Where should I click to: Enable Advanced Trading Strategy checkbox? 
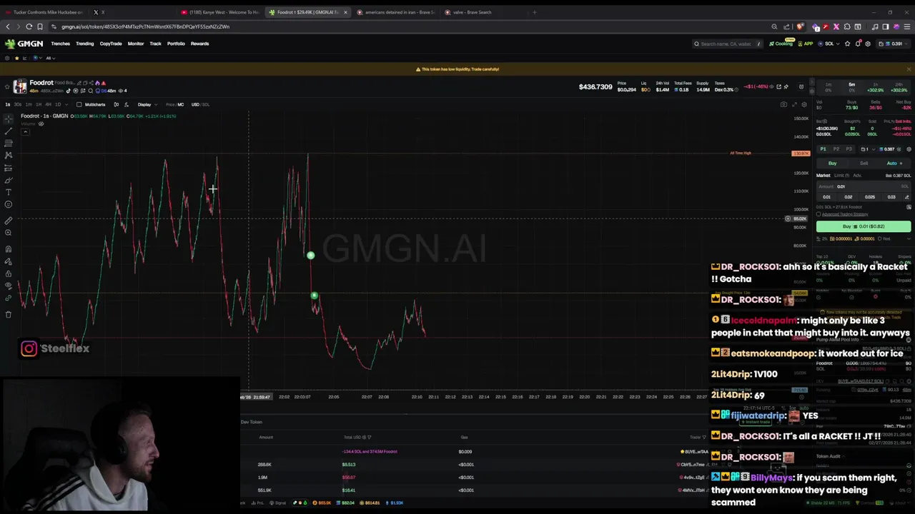818,214
